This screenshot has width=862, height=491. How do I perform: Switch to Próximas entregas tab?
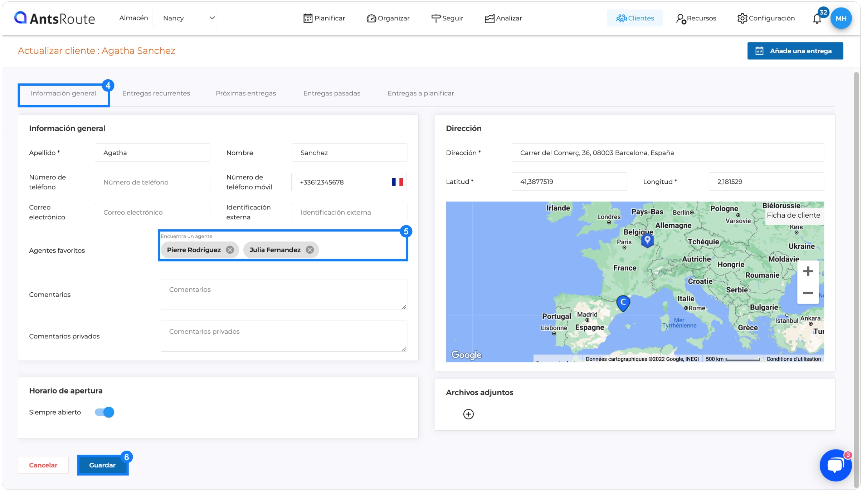pos(246,93)
